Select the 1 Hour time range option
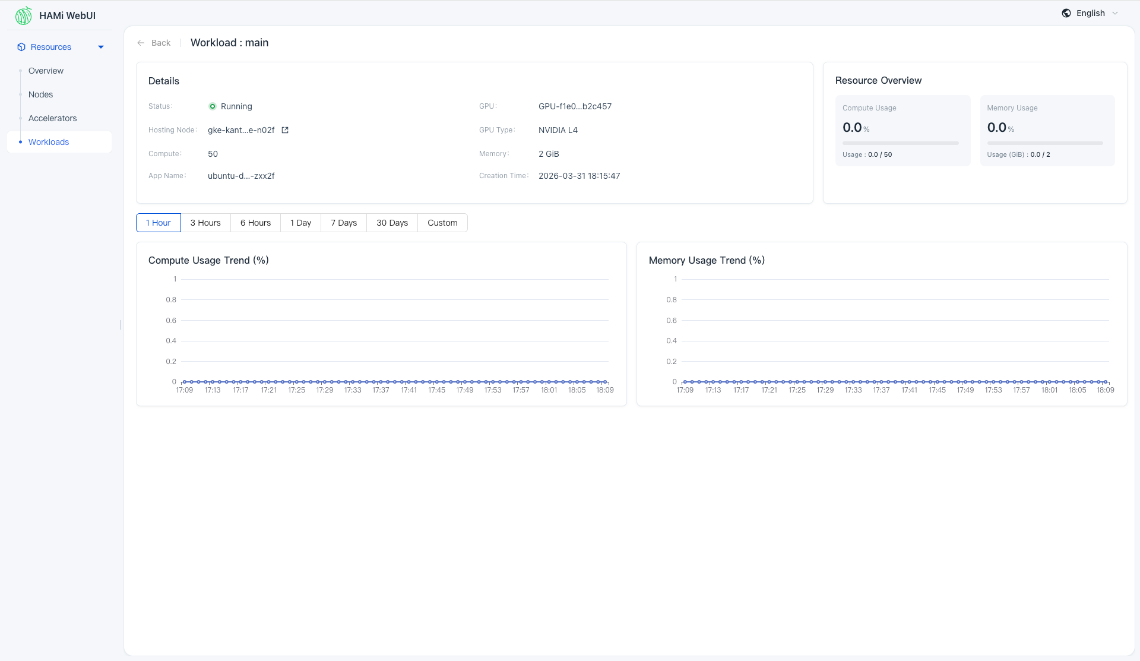 (x=158, y=222)
